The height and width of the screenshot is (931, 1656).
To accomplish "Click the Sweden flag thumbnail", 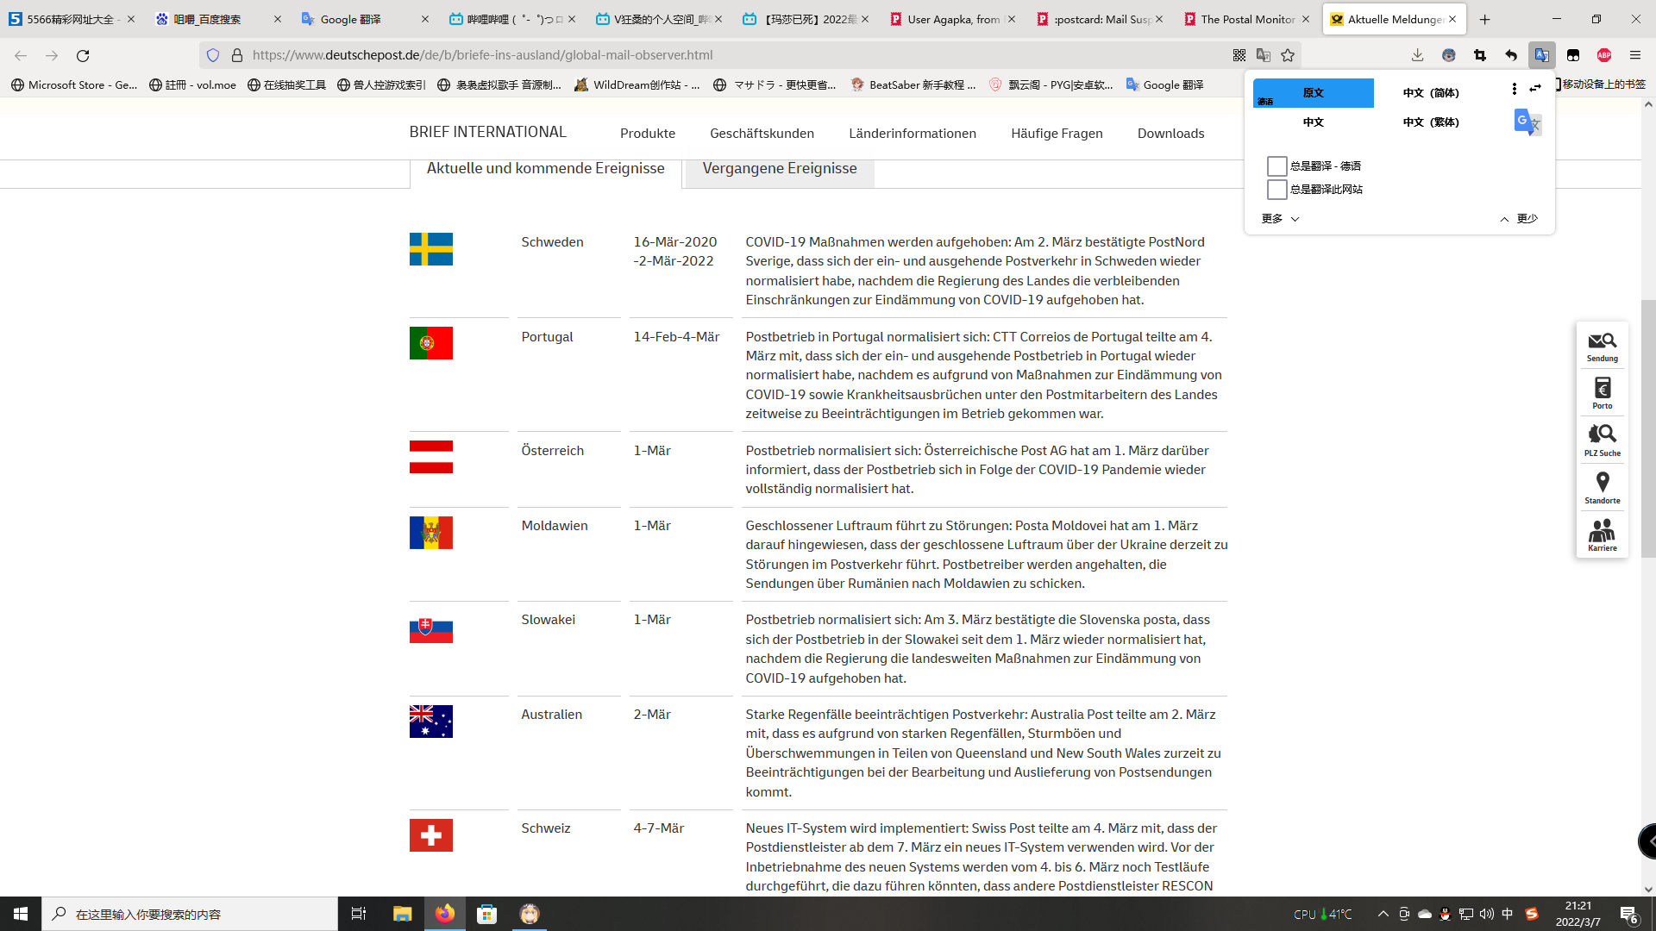I will tap(431, 249).
